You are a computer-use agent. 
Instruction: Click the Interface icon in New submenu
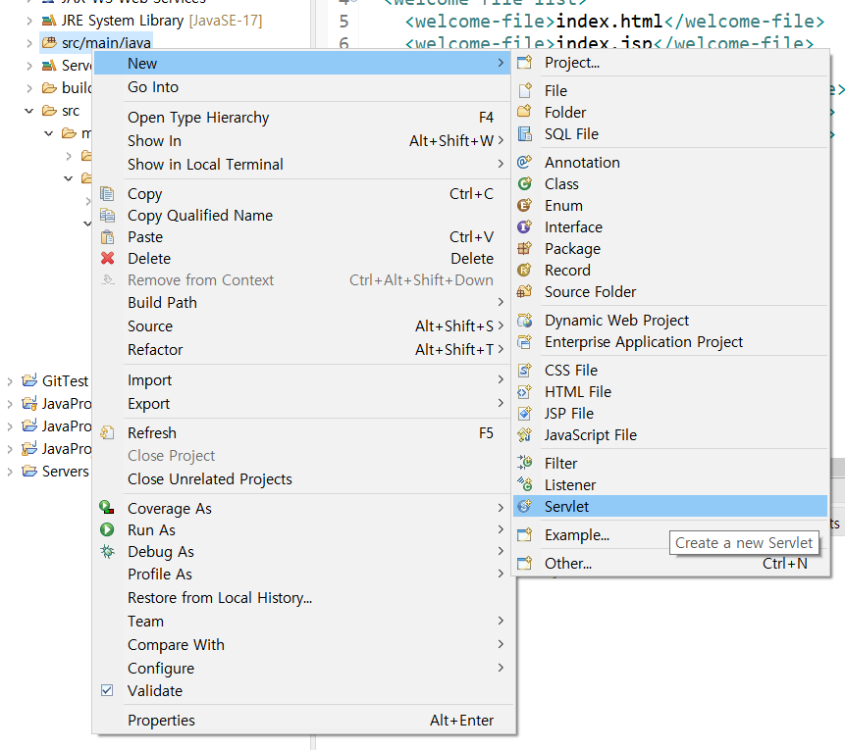click(x=525, y=226)
